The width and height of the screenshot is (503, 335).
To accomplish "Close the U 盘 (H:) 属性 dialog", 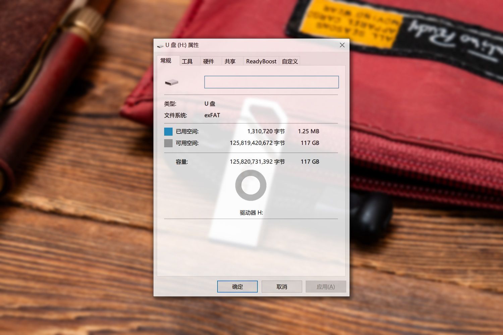I will tap(342, 45).
